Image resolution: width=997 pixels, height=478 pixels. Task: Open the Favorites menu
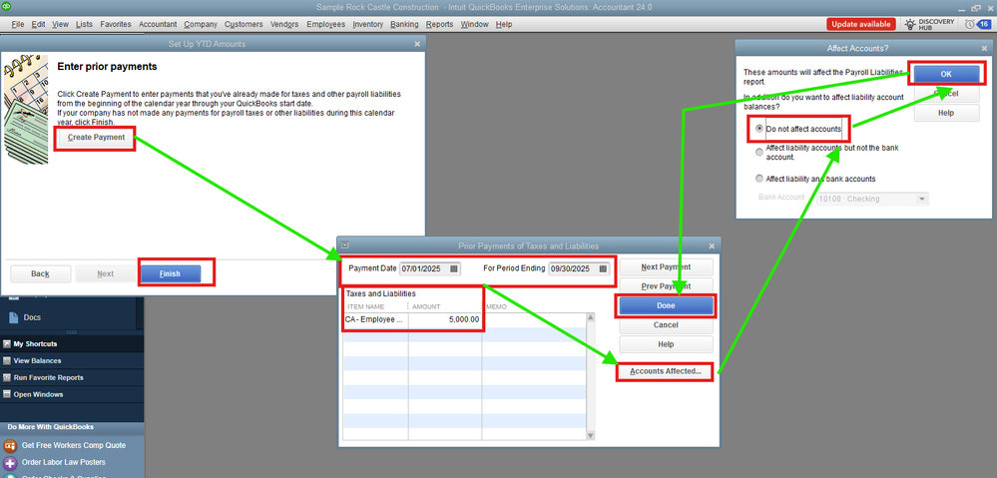point(116,24)
